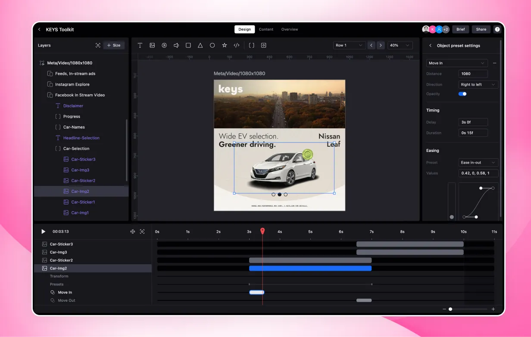Go back from Object preset settings
This screenshot has height=337, width=531.
click(430, 46)
